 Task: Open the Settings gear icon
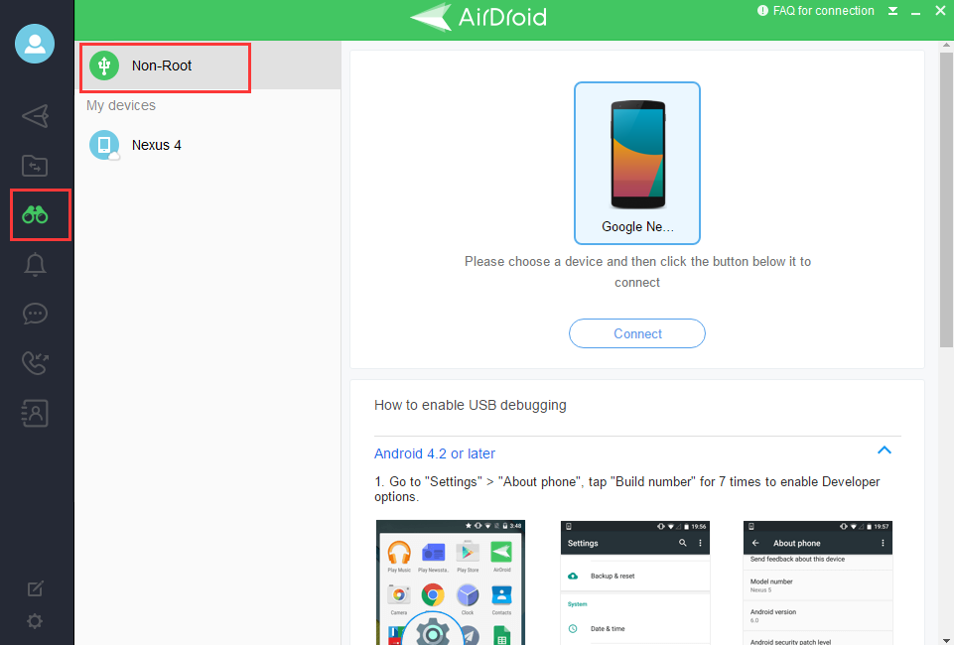[x=35, y=621]
